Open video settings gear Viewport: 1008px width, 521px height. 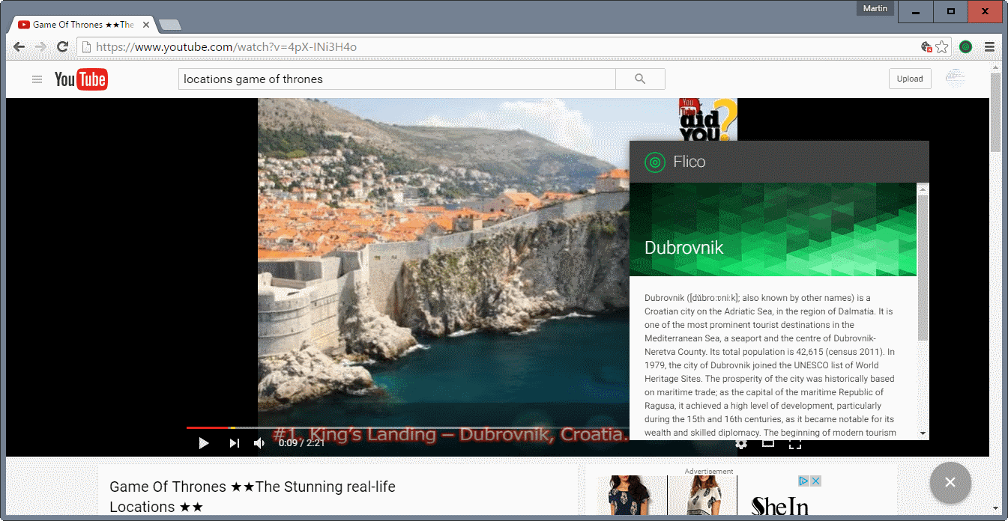tap(741, 443)
